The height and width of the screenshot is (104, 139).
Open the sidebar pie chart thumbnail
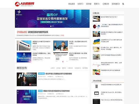[x=96, y=26]
